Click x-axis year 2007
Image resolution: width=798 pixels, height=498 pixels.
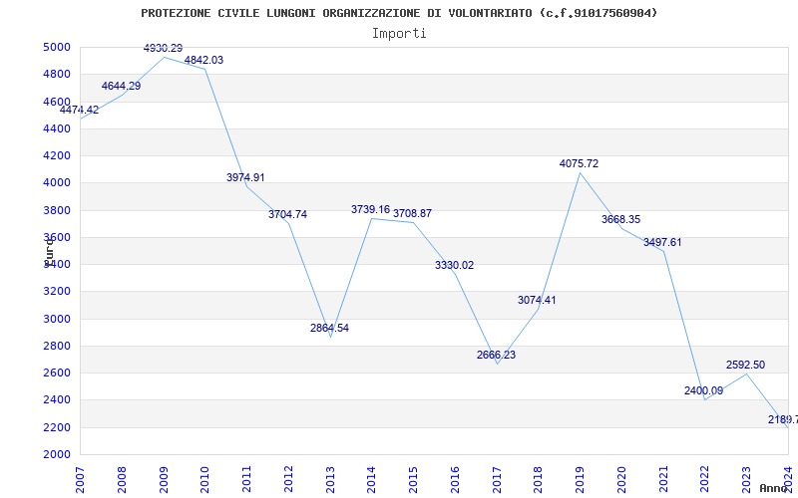coord(80,480)
